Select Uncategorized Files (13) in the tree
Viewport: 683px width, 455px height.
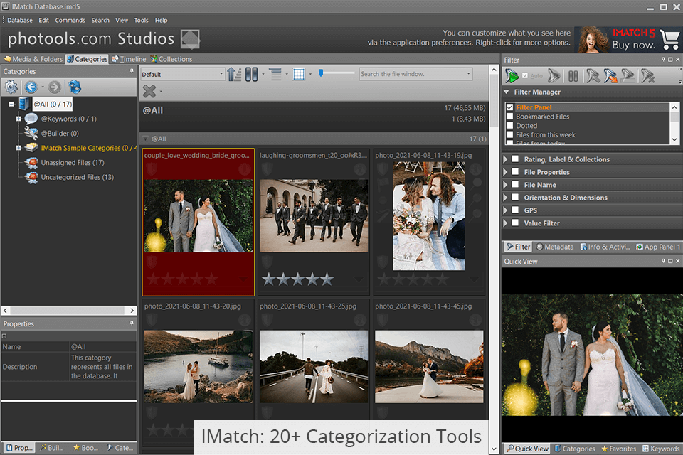(x=77, y=177)
